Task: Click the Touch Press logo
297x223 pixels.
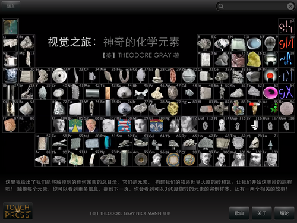Action: tap(18, 211)
